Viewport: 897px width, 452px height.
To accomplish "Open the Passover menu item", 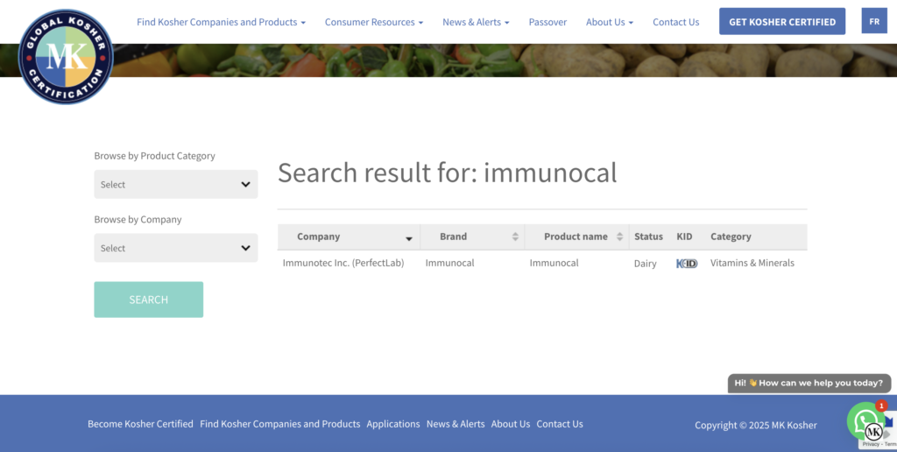I will (547, 22).
